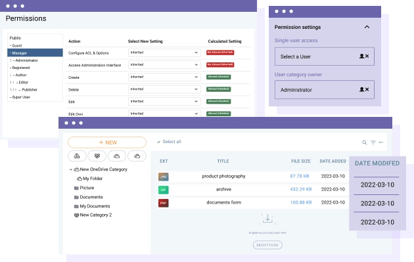Click folder icon beside Picture
Image resolution: width=414 pixels, height=262 pixels.
77,188
